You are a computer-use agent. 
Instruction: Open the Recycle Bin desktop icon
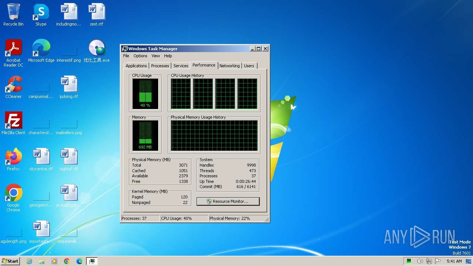pyautogui.click(x=13, y=15)
